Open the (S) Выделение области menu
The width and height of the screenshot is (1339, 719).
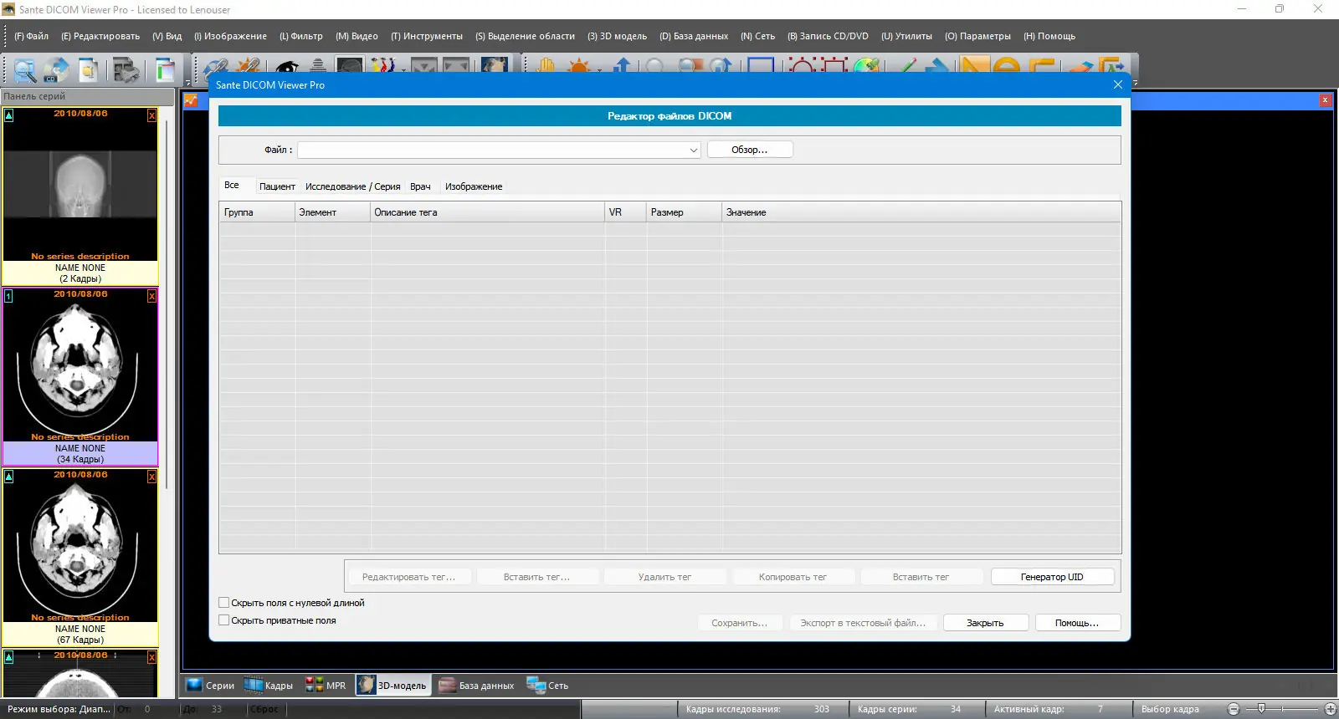[526, 36]
